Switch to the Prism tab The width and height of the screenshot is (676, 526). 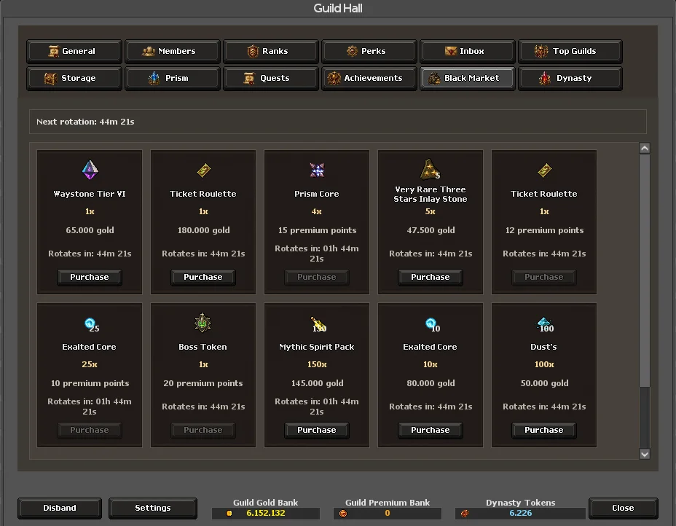pyautogui.click(x=173, y=78)
